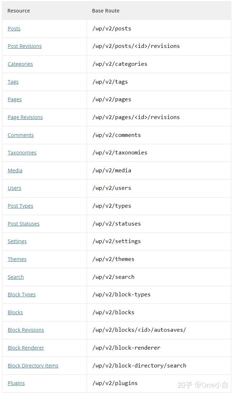
Task: Open the Block Renderer link
Action: [x=26, y=348]
